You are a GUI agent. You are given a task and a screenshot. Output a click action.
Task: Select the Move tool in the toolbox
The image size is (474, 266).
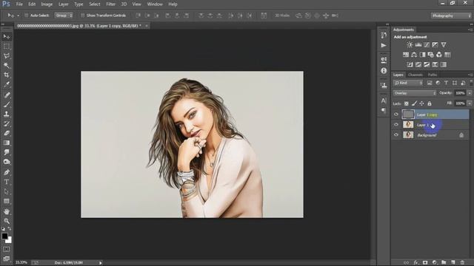pyautogui.click(x=7, y=37)
